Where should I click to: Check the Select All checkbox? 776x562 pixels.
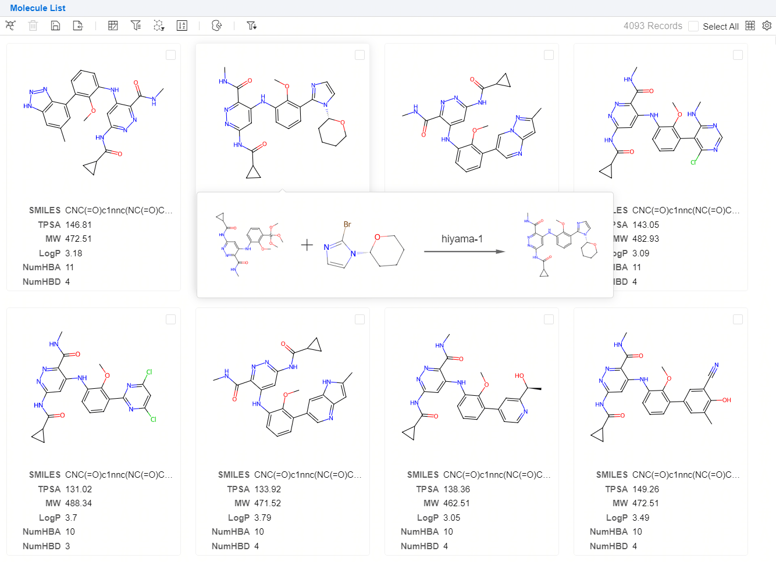(693, 26)
